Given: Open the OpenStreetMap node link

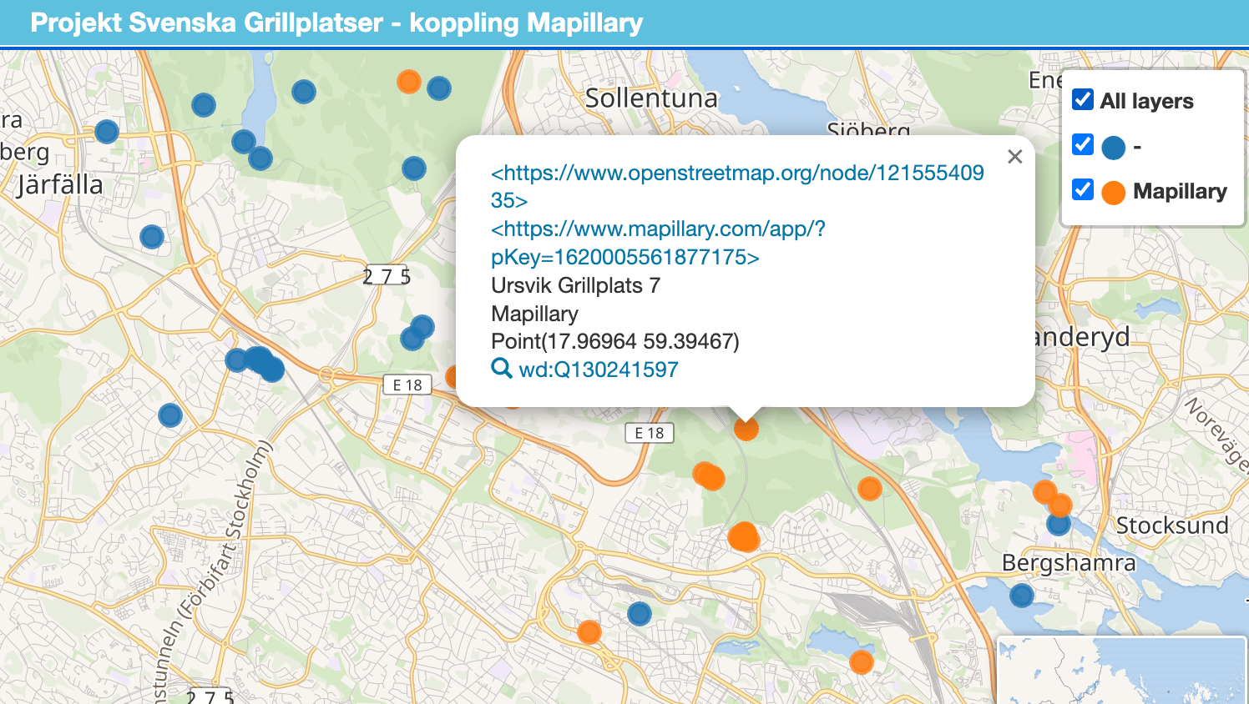Looking at the screenshot, I should pyautogui.click(x=736, y=173).
